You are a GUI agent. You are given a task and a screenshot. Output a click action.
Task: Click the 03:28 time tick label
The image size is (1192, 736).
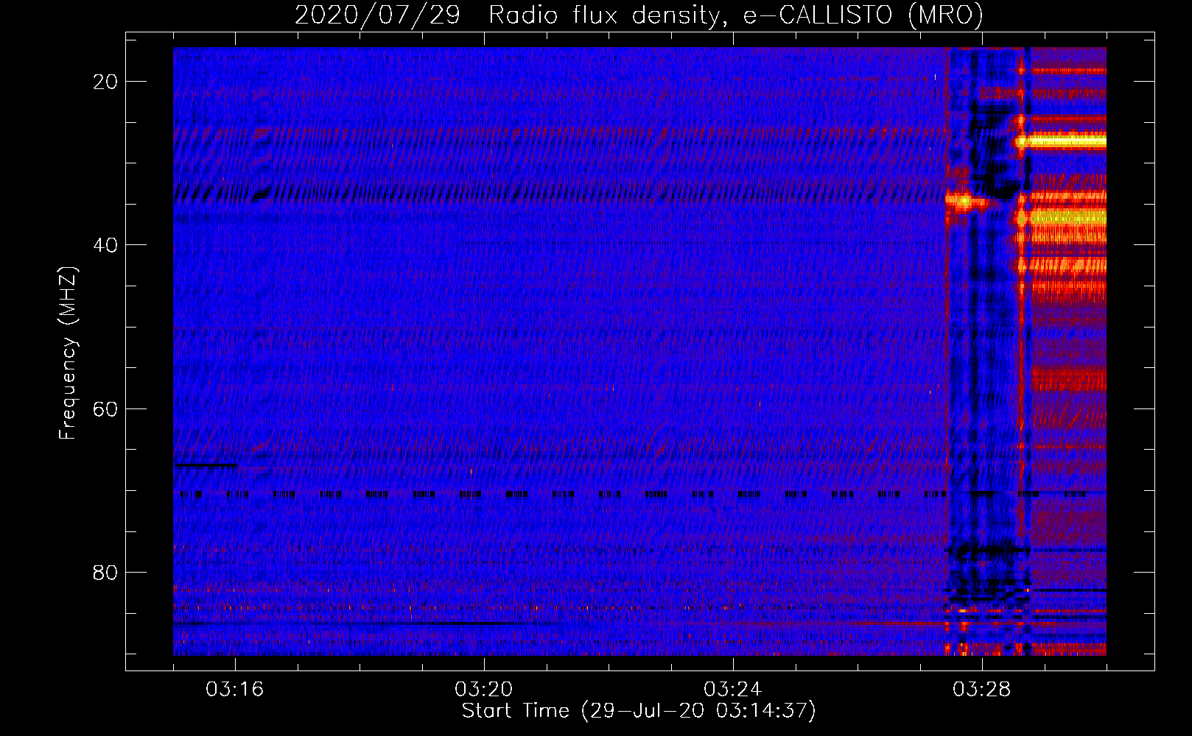(982, 690)
